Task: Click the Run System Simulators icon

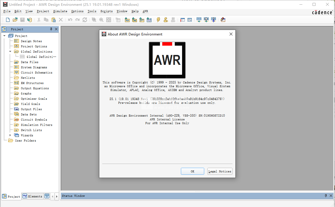Action: pyautogui.click(x=166, y=20)
